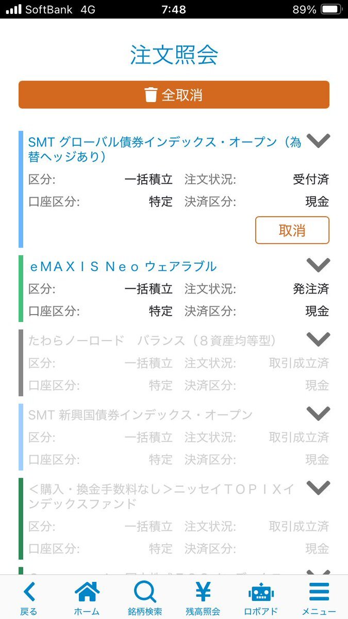Image resolution: width=348 pixels, height=619 pixels.
Task: Tap the battery indicator in status bar
Action: 331,9
